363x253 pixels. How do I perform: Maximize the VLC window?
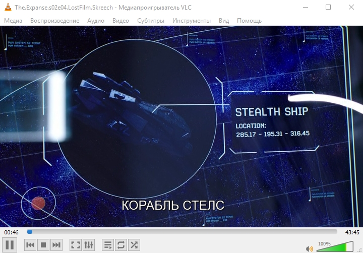point(328,7)
